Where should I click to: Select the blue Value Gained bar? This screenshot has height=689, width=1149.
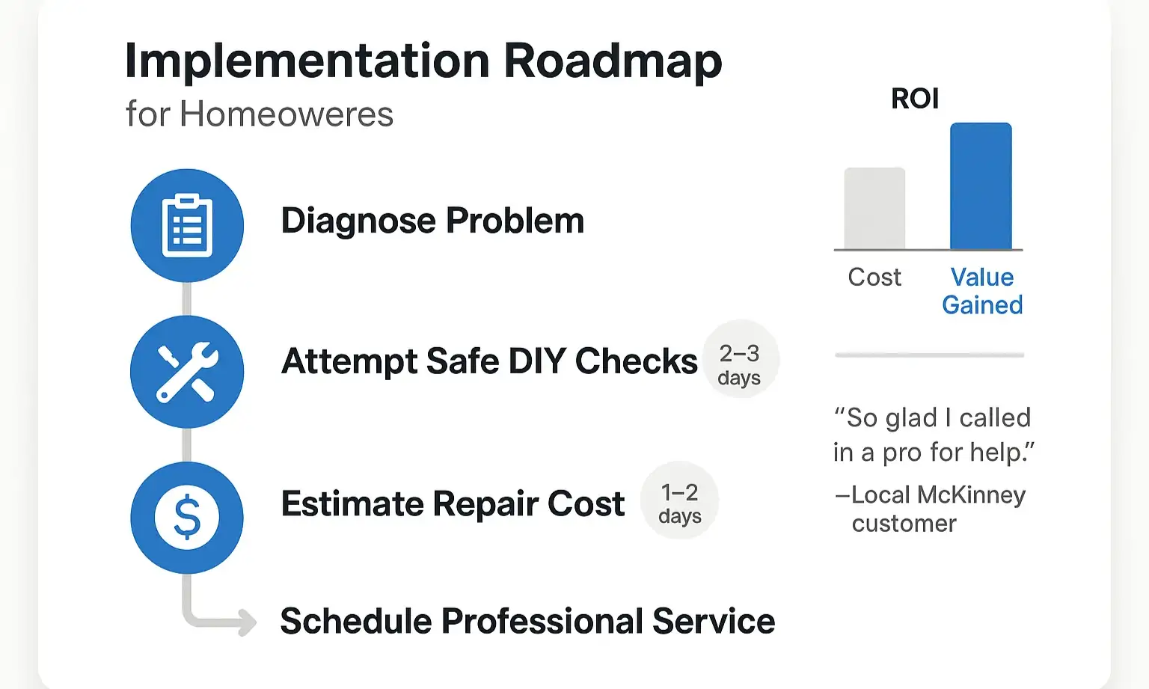coord(981,186)
